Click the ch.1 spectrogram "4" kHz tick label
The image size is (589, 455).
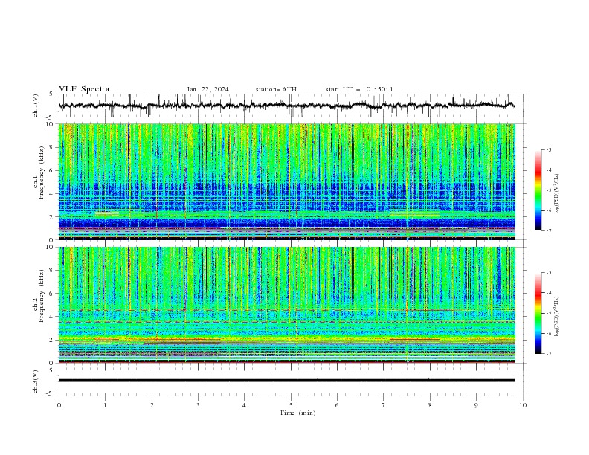(52, 194)
